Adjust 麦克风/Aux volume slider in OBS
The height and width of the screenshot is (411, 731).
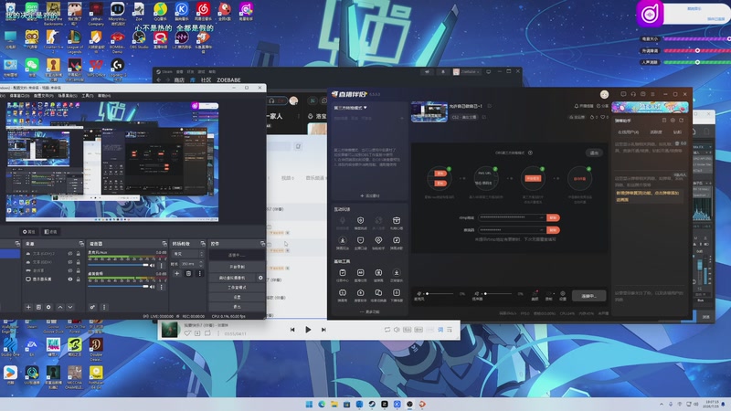[119, 265]
